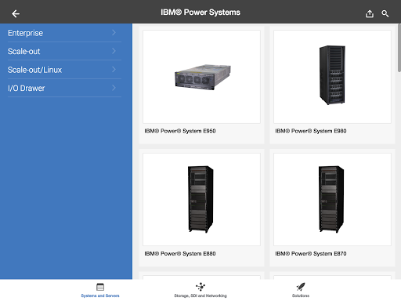Click IBM Power System E950 label

click(180, 131)
